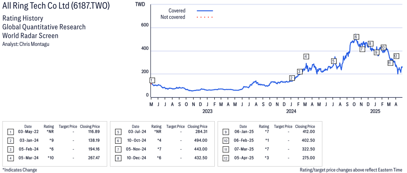Click closing price 412.00

(309, 132)
